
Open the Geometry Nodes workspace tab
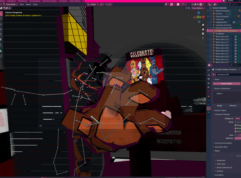click(49, 1)
